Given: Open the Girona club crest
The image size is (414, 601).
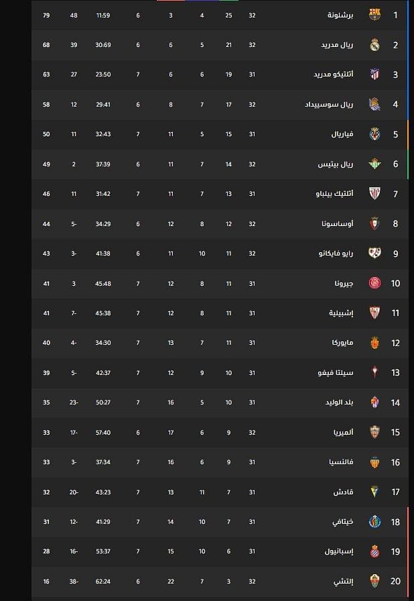Looking at the screenshot, I should 375,283.
